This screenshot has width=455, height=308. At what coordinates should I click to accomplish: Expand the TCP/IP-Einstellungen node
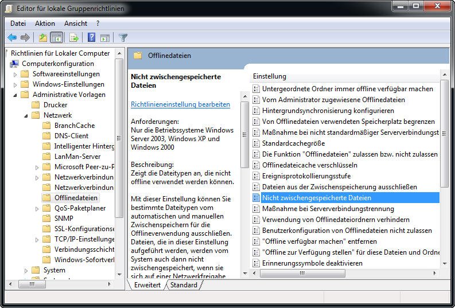point(37,240)
